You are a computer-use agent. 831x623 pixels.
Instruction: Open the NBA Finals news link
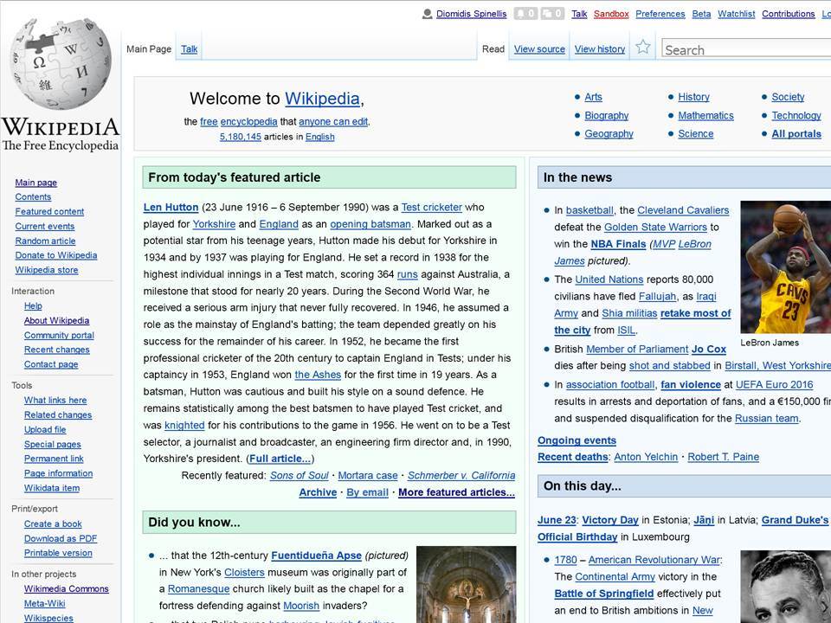(x=618, y=244)
